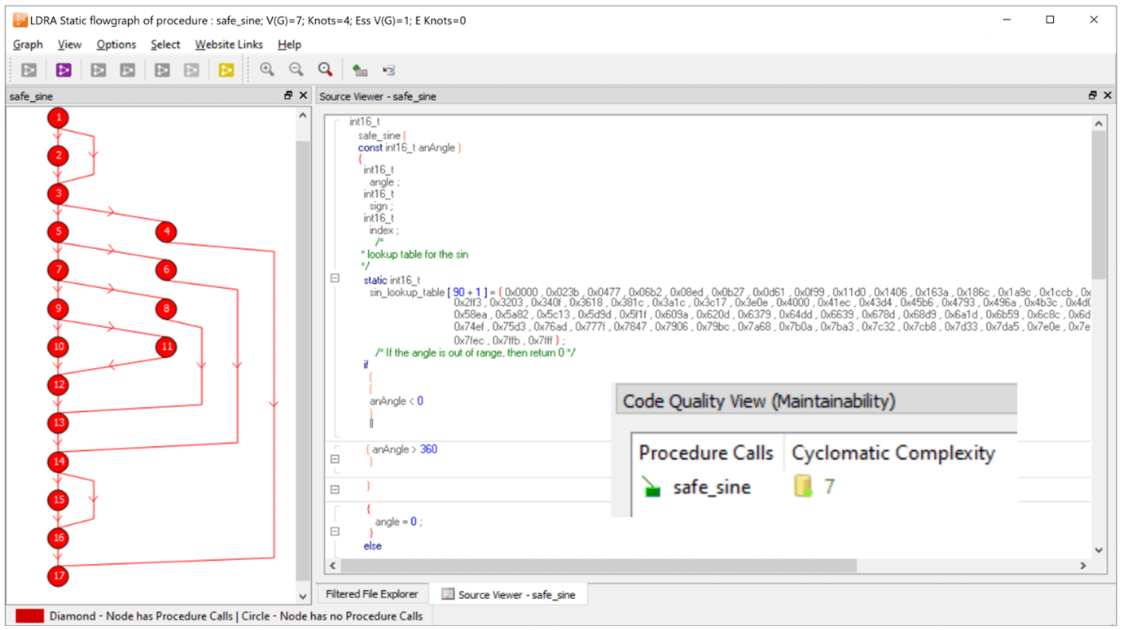
Task: Click the Source Viewer horizontal scrollbar thumb
Action: (599, 565)
